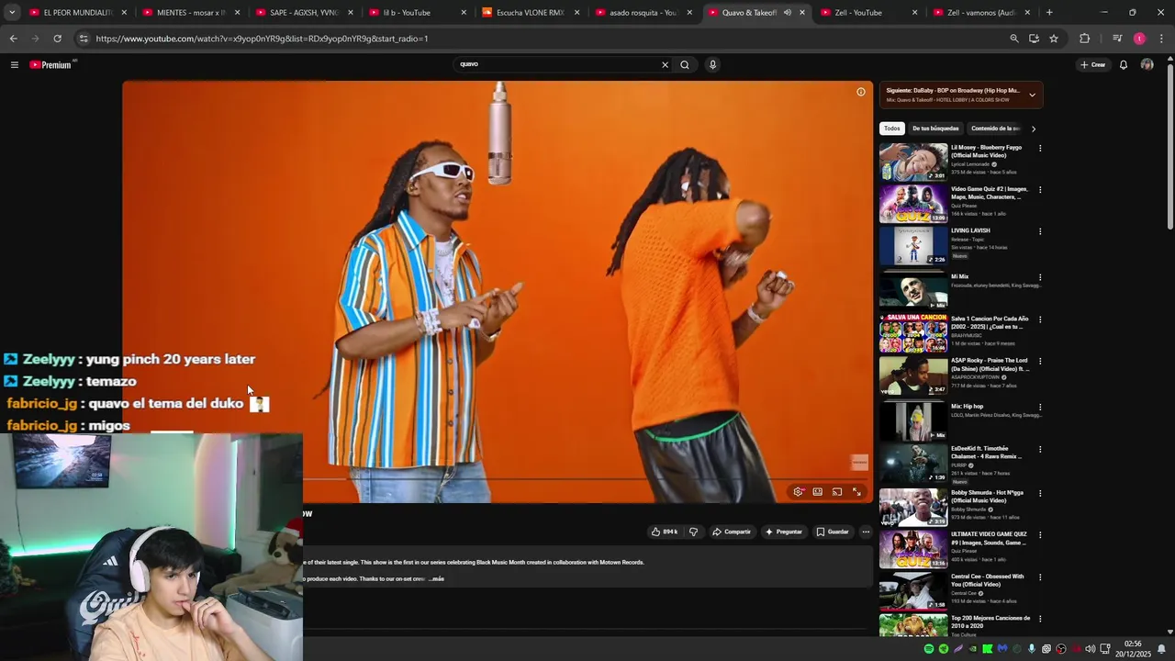
Task: Mute the Quavo & Takeoff tab audio
Action: 787,13
